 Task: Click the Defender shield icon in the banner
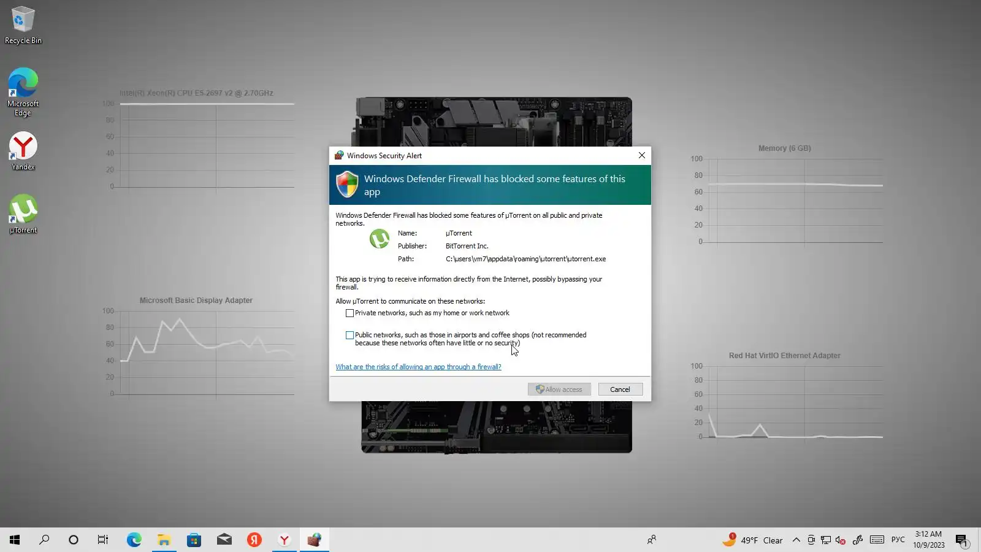point(348,184)
